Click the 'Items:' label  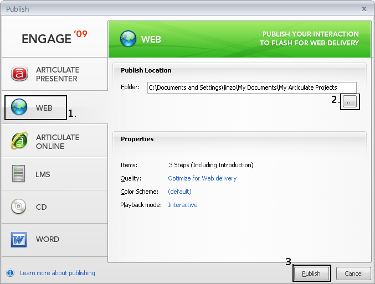click(129, 165)
